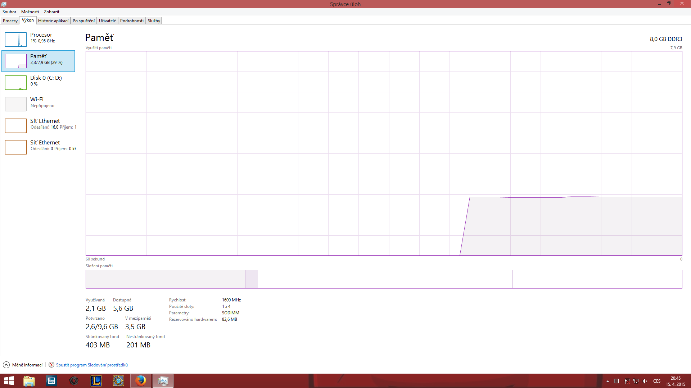Open the Soubor menu
The height and width of the screenshot is (388, 691).
(9, 12)
